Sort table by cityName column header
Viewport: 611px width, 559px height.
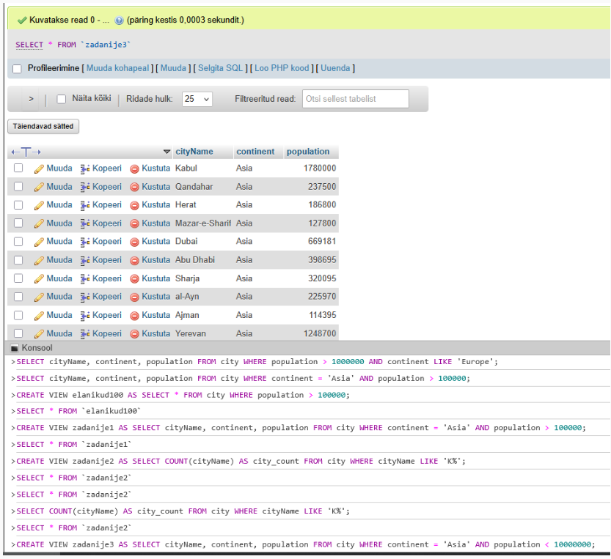[194, 152]
